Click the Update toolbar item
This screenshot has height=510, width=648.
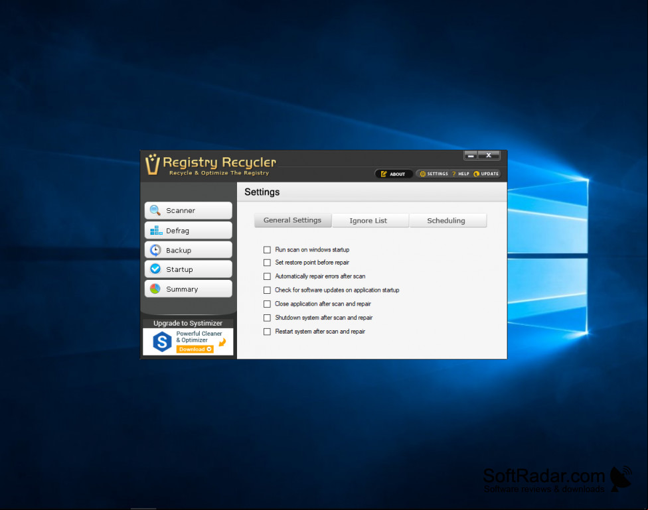[x=486, y=174]
